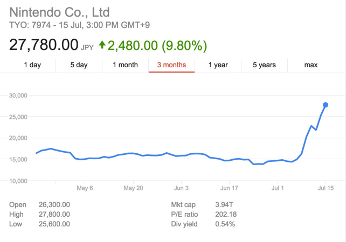This screenshot has width=346, height=242.
Task: Click the green up arrow icon
Action: pyautogui.click(x=102, y=44)
